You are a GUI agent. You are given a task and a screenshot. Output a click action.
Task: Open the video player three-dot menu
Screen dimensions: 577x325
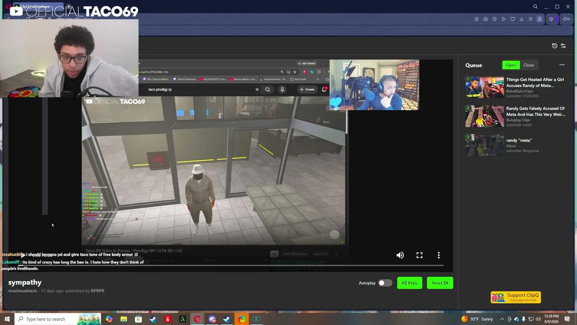click(439, 255)
